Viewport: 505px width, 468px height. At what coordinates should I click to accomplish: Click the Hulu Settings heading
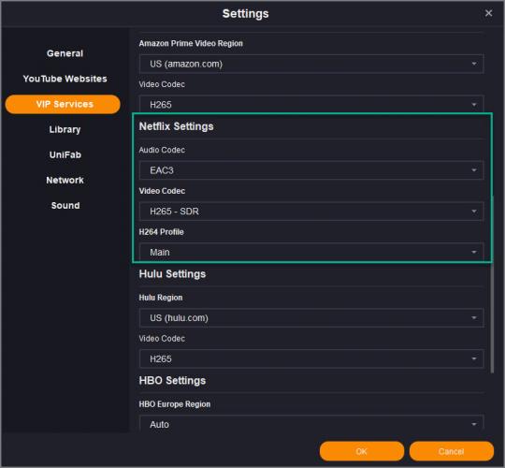(x=172, y=274)
